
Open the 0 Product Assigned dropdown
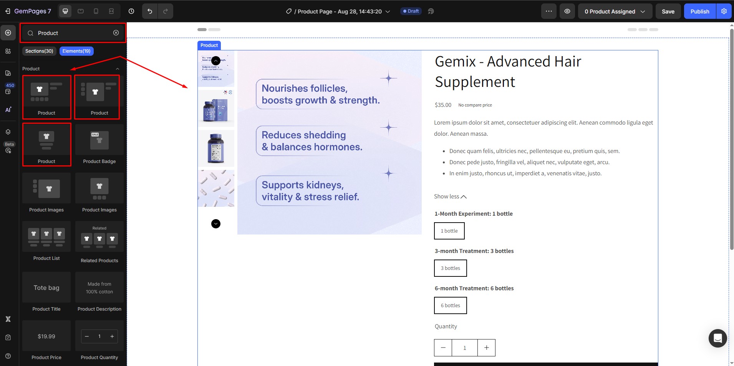coord(615,11)
